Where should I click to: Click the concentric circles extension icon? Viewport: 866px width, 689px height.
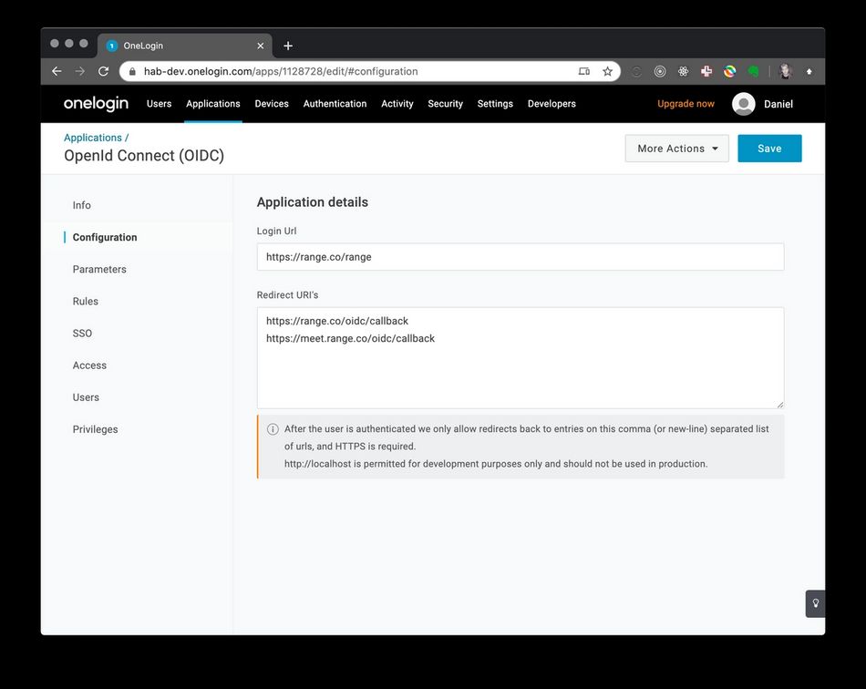pyautogui.click(x=660, y=71)
